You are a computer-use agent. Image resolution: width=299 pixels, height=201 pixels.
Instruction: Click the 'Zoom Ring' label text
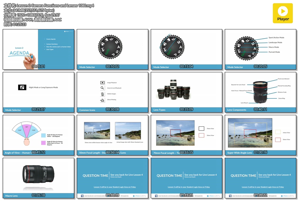282,98
